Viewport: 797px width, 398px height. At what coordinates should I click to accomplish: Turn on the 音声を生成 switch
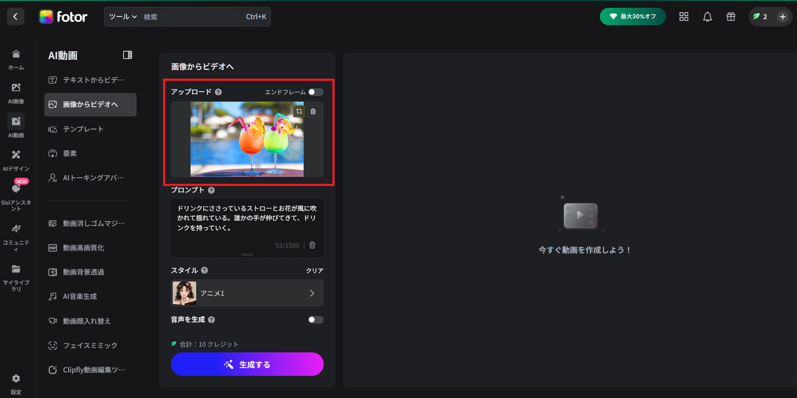(315, 319)
